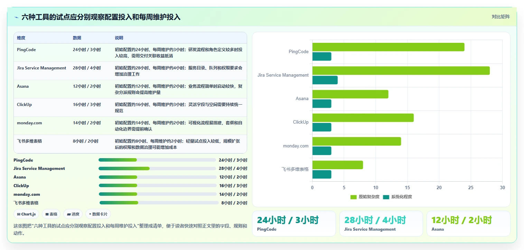The image size is (524, 250).
Task: Click the light green 飞书多维表格 chart bar
Action: pyautogui.click(x=338, y=165)
